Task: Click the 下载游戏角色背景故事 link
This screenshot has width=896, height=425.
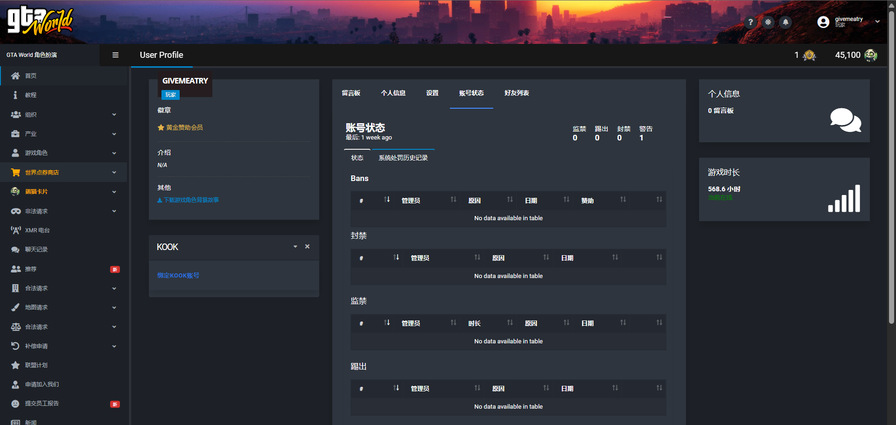Action: pyautogui.click(x=188, y=200)
